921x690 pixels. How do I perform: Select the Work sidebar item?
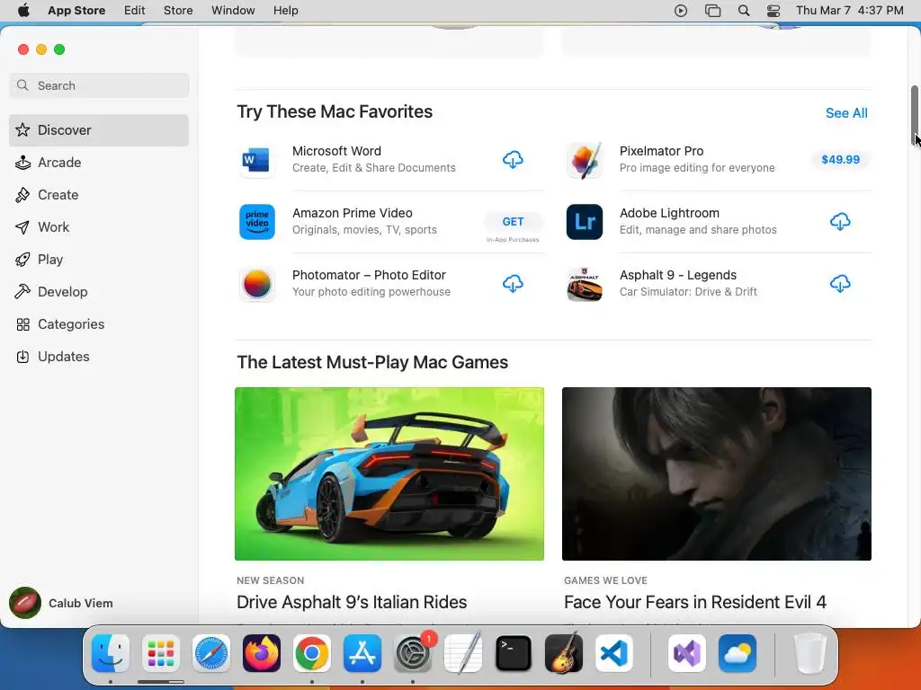pyautogui.click(x=99, y=227)
